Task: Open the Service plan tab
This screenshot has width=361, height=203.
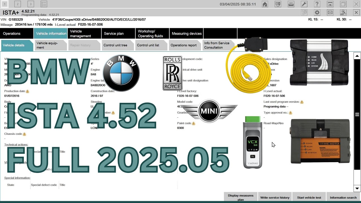Action: [118, 34]
